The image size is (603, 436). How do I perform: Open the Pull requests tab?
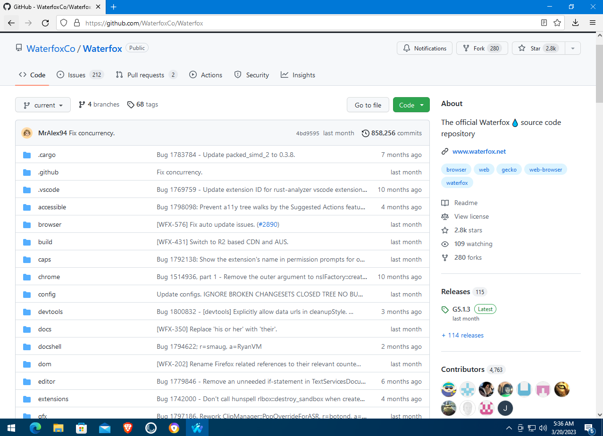pos(147,75)
